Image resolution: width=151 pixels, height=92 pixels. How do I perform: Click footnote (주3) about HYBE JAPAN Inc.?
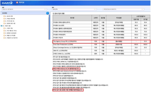[x=66, y=62]
